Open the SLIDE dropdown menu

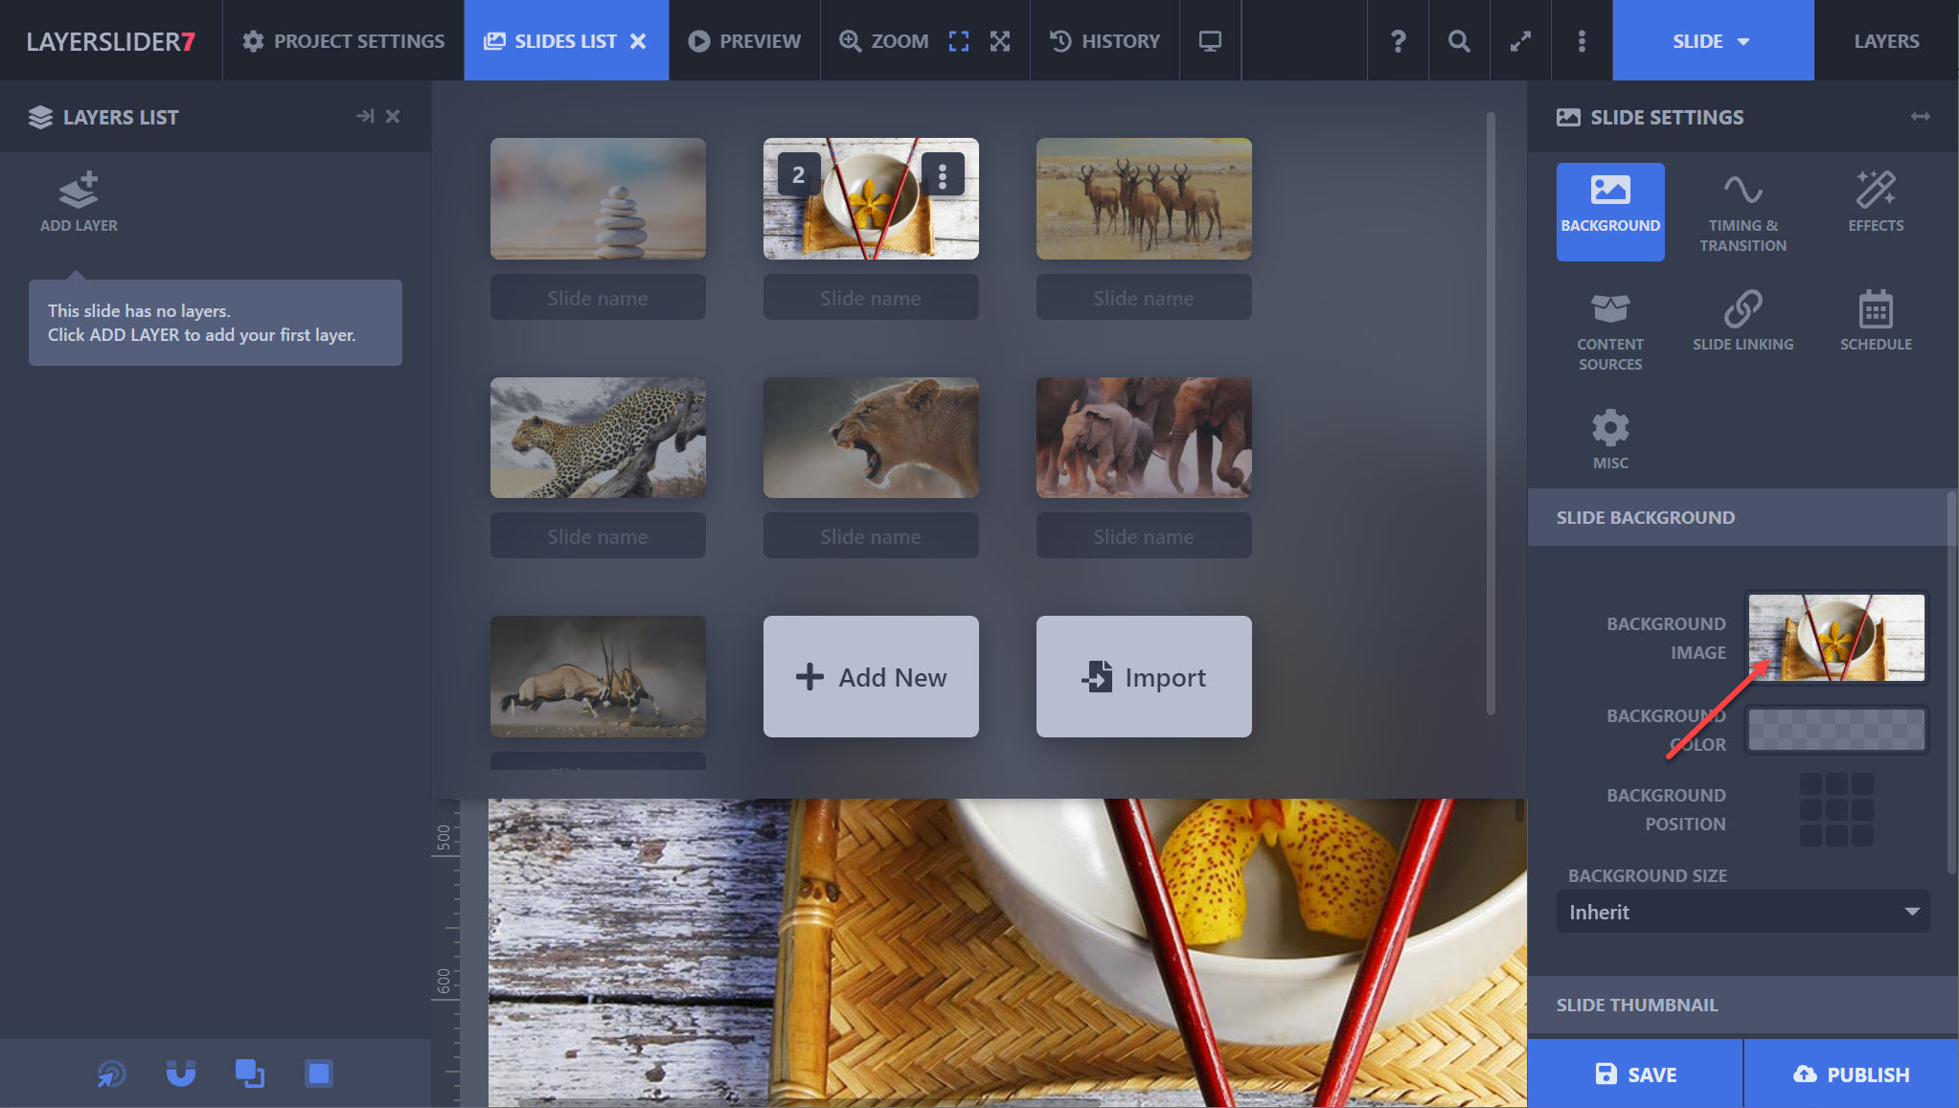(x=1712, y=41)
